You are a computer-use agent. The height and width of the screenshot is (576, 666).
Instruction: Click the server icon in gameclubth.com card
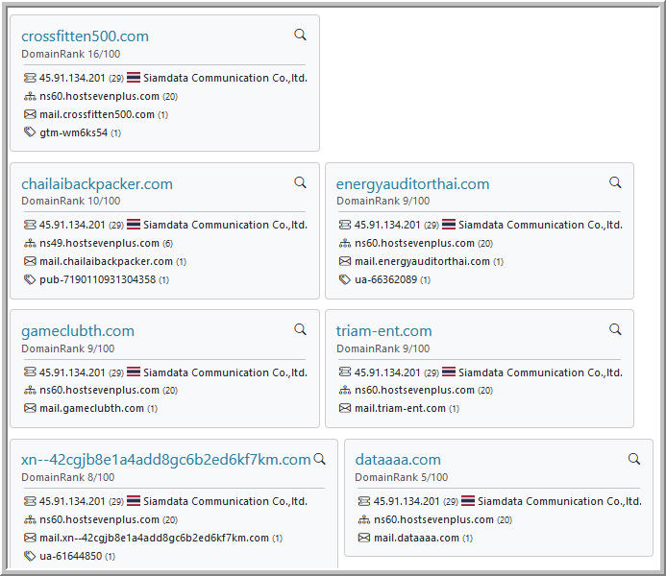pyautogui.click(x=30, y=372)
